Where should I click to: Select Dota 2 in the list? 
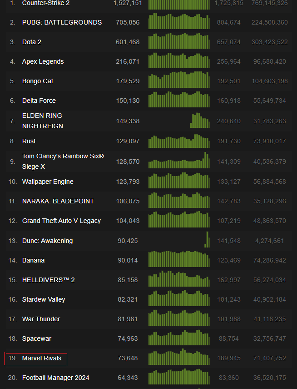tap(32, 42)
